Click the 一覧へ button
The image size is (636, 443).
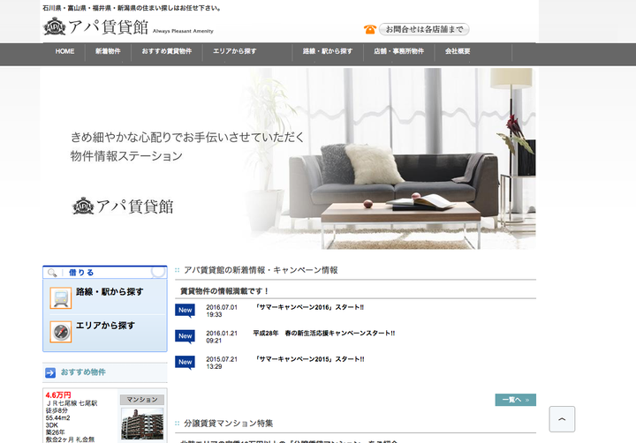click(x=516, y=400)
